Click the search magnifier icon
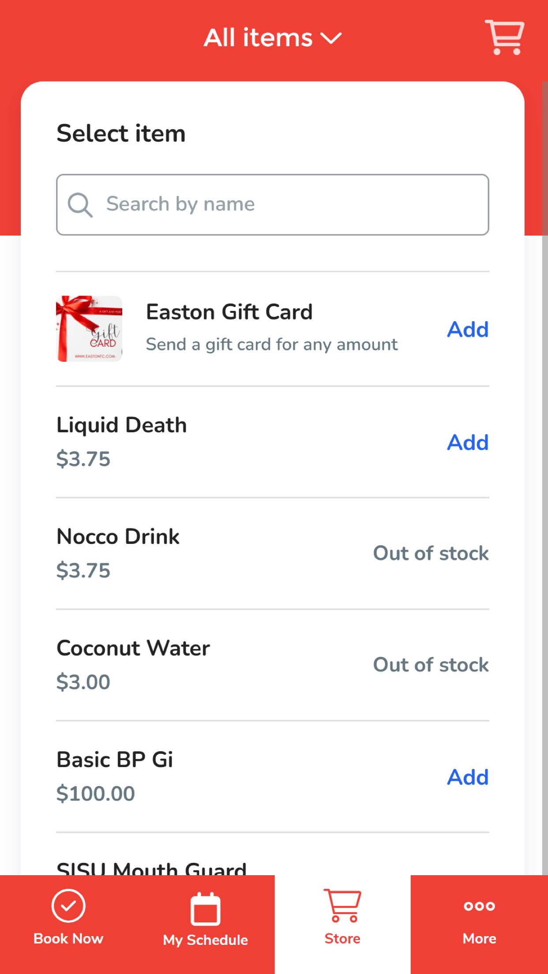 [80, 205]
